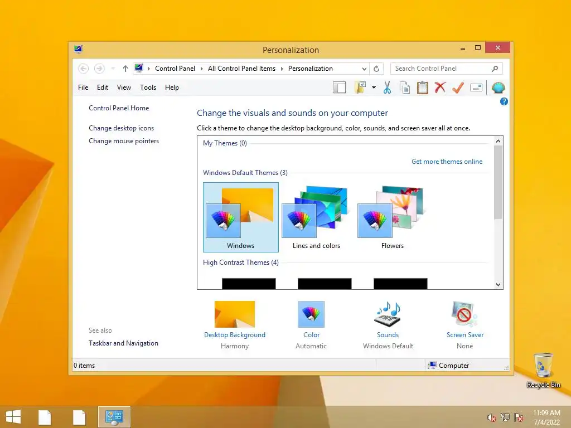
Task: Open the View menu
Action: (x=124, y=87)
